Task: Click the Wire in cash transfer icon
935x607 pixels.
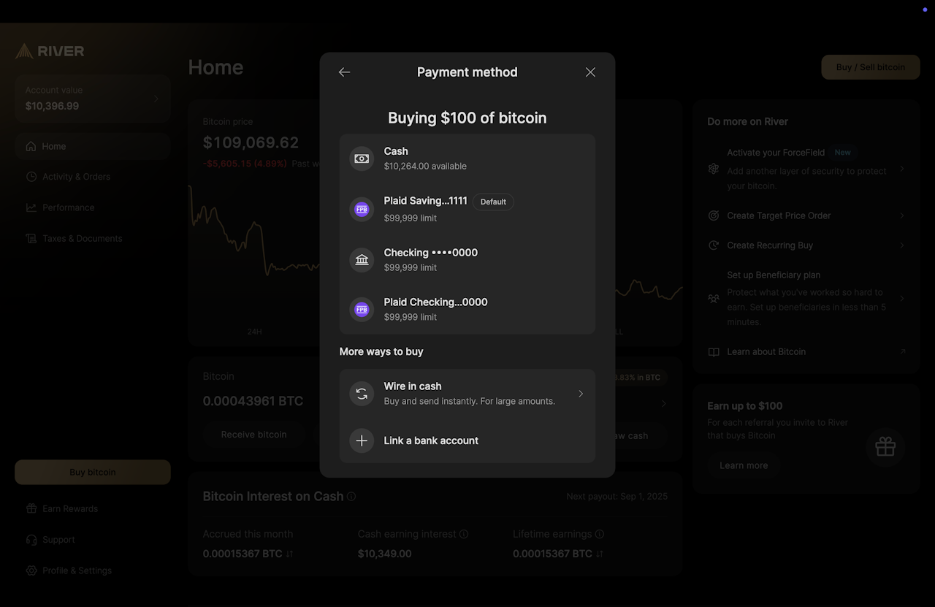Action: 362,394
